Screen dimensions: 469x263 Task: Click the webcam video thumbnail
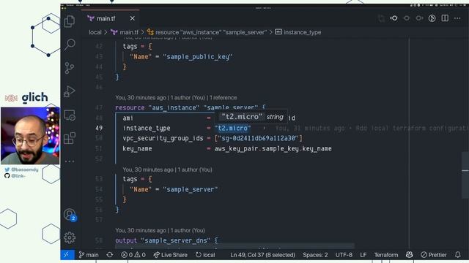(30, 136)
